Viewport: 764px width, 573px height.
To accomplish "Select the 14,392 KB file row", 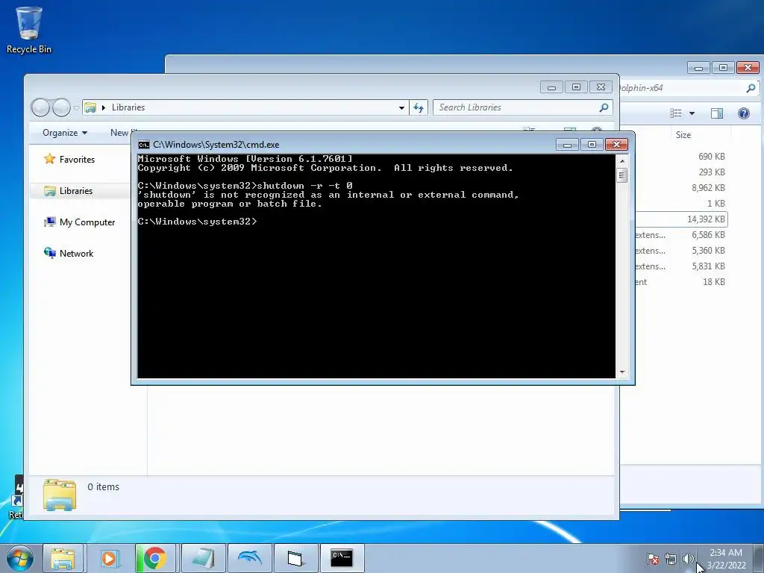I will (x=681, y=219).
